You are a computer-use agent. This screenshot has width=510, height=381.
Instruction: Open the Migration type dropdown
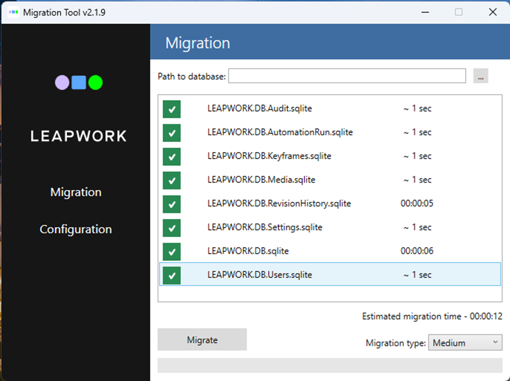(465, 342)
